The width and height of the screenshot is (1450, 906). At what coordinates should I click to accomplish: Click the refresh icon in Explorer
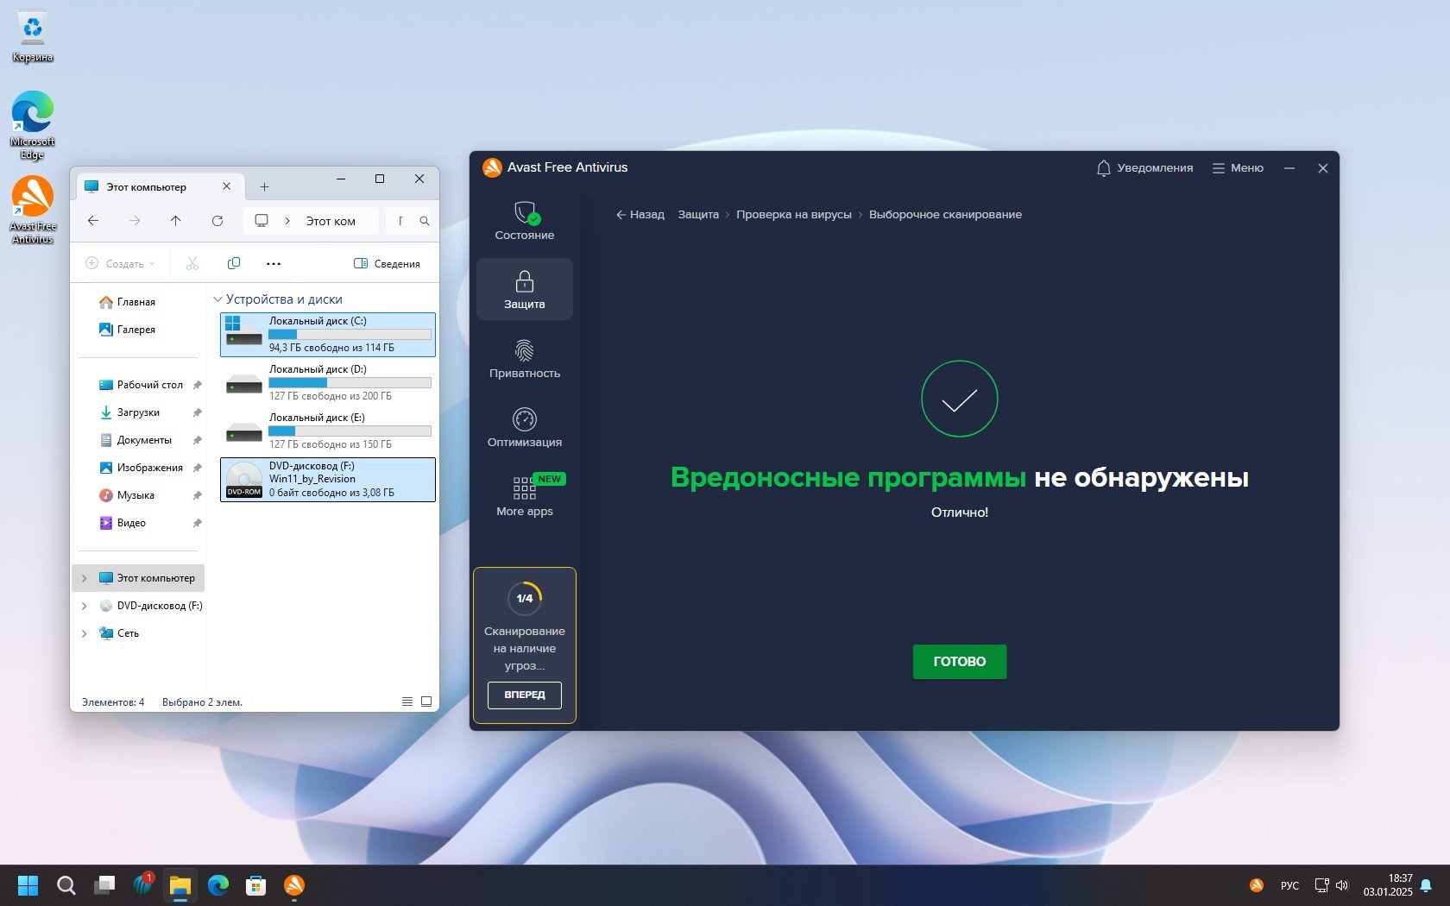(x=217, y=221)
